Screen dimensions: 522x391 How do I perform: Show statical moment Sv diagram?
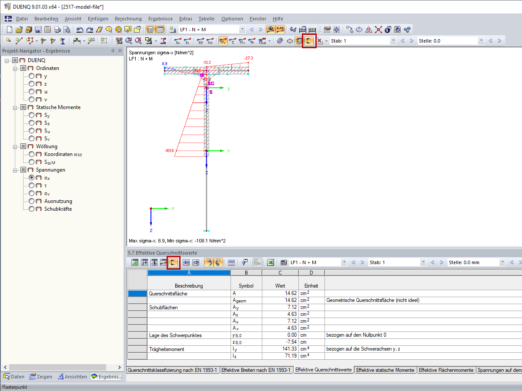(x=187, y=41)
